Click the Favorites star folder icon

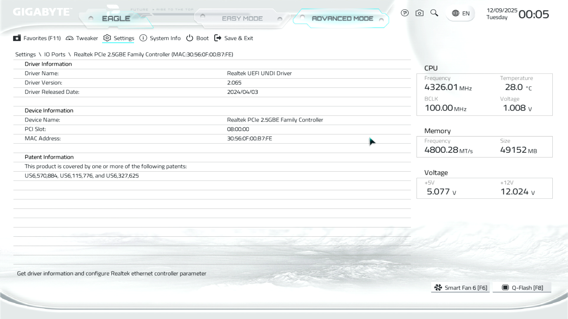[17, 38]
